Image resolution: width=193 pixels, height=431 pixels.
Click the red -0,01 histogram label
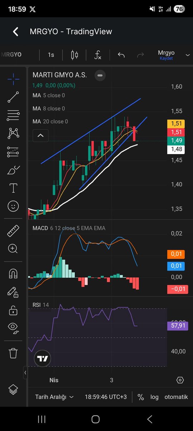pyautogui.click(x=178, y=288)
